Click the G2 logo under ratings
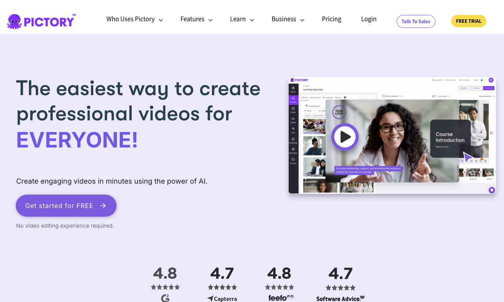This screenshot has height=302, width=504. click(x=165, y=298)
